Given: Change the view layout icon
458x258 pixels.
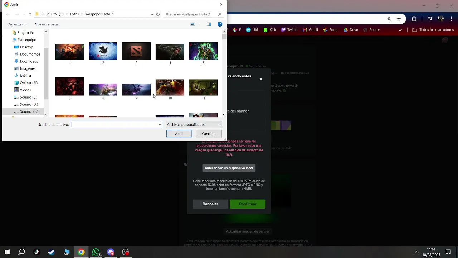Looking at the screenshot, I should [193, 24].
